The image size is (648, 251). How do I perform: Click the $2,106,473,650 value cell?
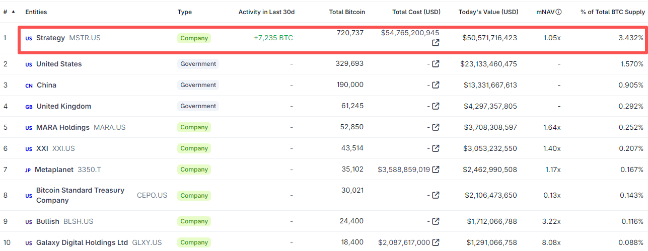tap(491, 195)
